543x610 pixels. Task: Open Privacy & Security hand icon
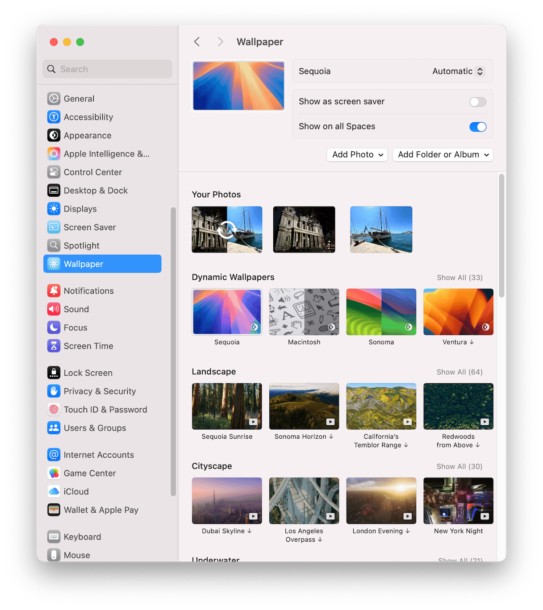[x=54, y=391]
